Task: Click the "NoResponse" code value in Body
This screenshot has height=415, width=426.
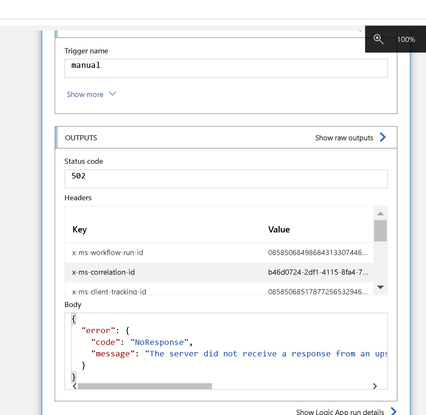Action: tap(159, 342)
